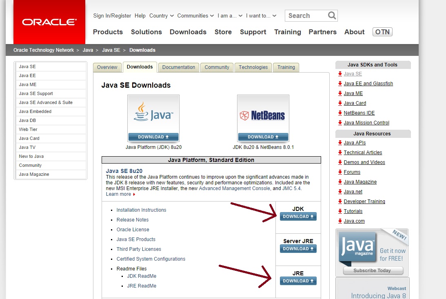Select Java SE Support in left sidebar
Viewport: 446px width, 299px height.
[50, 93]
